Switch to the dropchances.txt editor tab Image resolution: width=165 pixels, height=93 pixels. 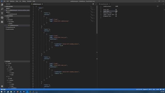pyautogui.click(x=104, y=4)
